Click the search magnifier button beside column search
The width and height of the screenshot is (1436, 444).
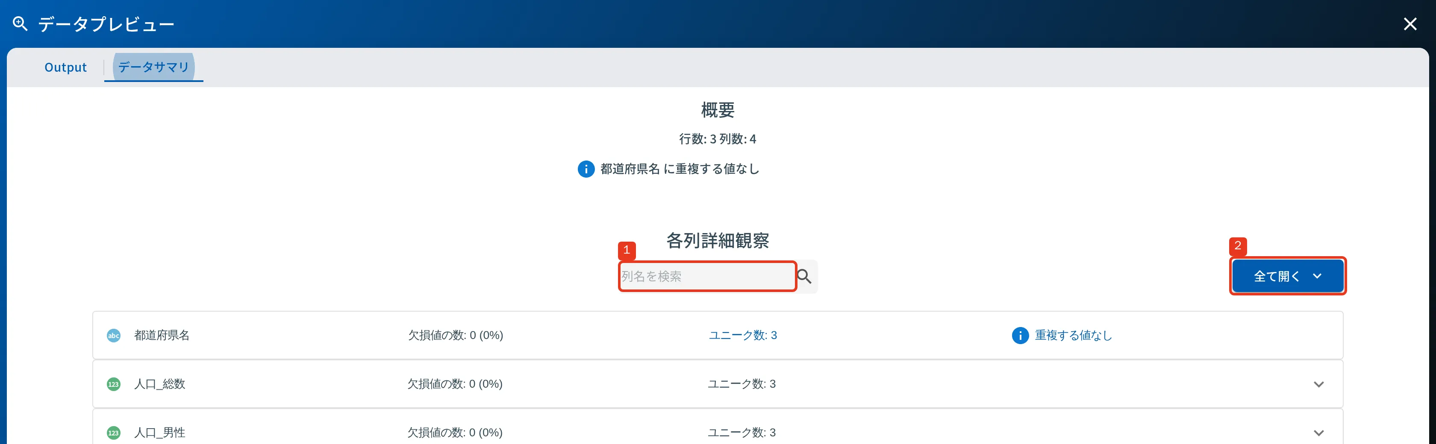click(804, 276)
